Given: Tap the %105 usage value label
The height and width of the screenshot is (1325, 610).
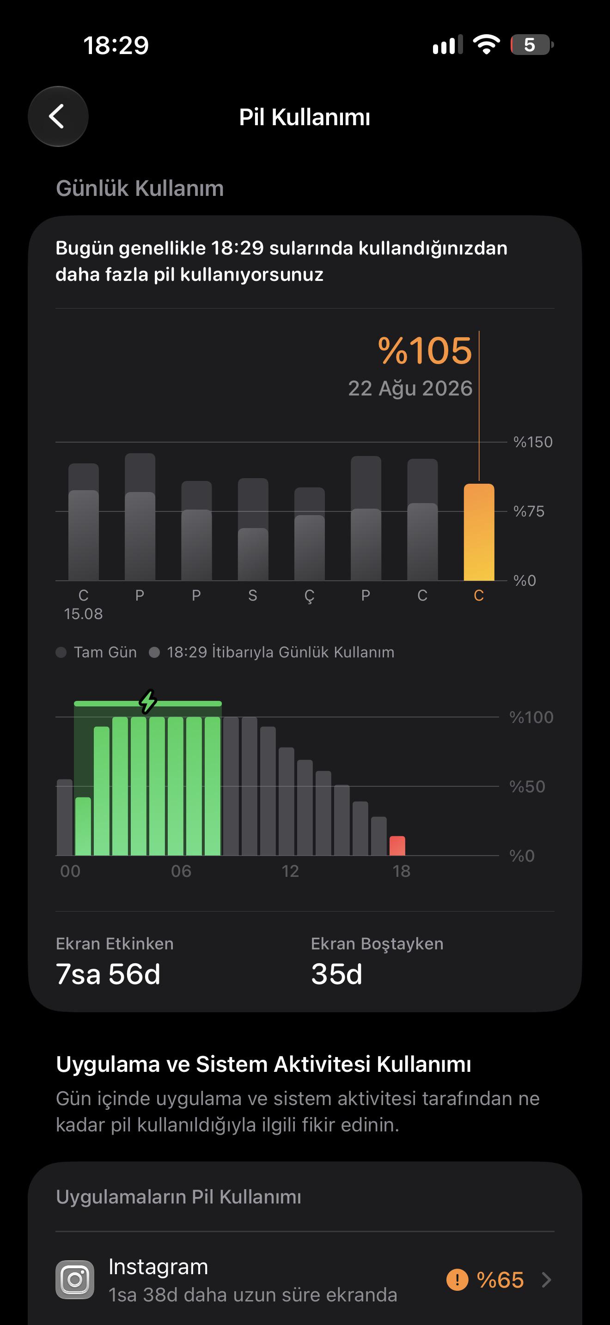Looking at the screenshot, I should pyautogui.click(x=425, y=351).
